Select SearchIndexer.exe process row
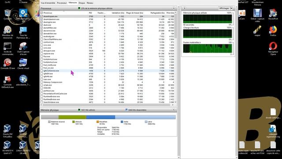The height and width of the screenshot is (159, 282). pos(107,102)
